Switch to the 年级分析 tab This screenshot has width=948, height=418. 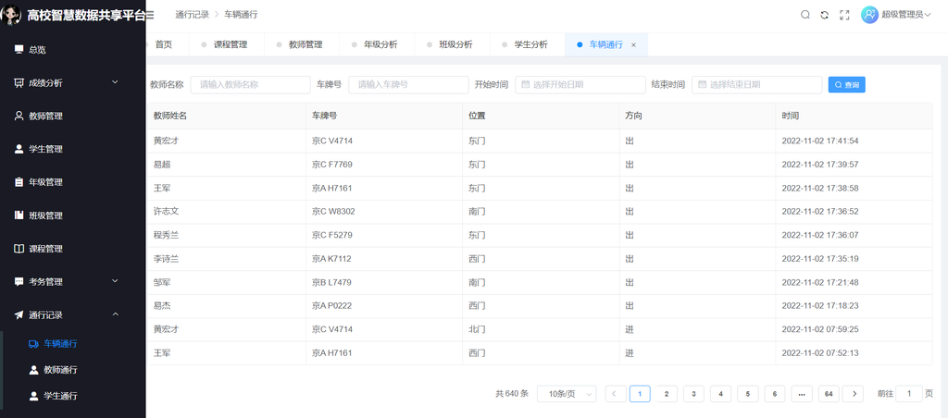point(380,44)
